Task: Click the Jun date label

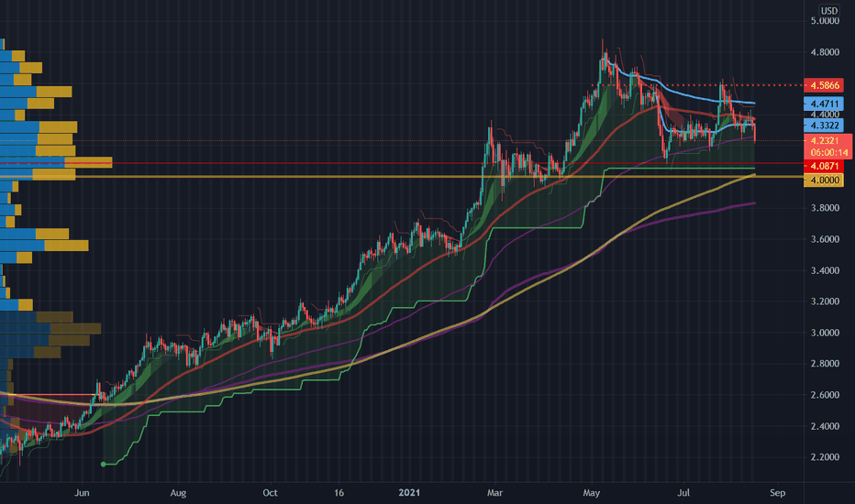Action: coord(82,493)
